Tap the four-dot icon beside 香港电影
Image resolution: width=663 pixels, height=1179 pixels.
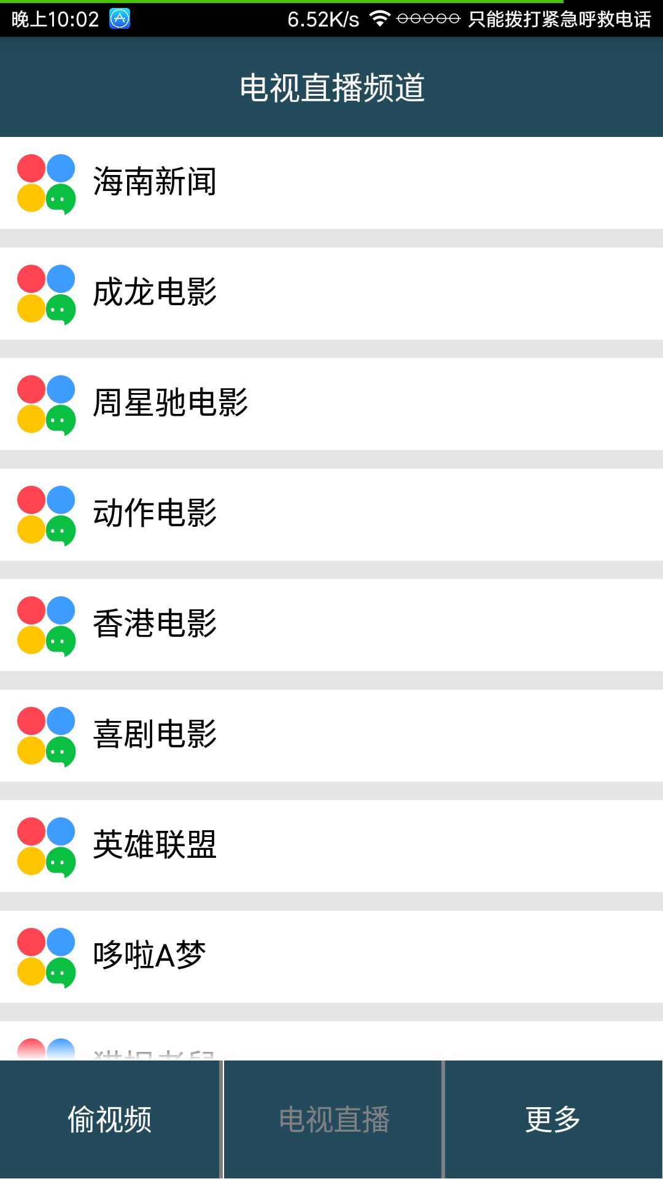coord(47,626)
